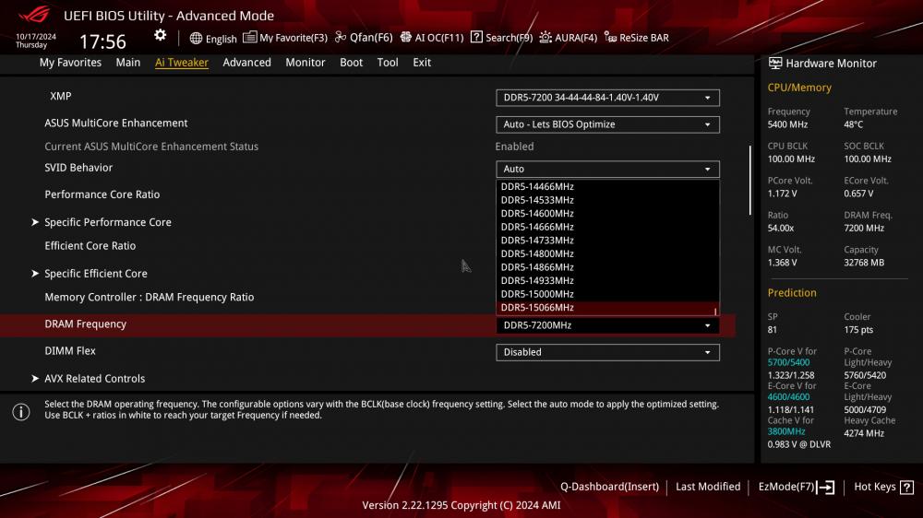Open the XMP profile dropdown
The height and width of the screenshot is (518, 923).
(x=607, y=98)
